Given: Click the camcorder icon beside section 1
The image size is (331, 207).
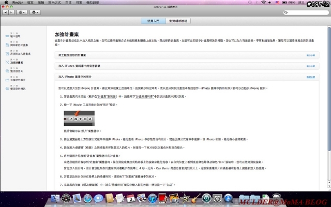Looking at the screenshot, I should point(7,36).
